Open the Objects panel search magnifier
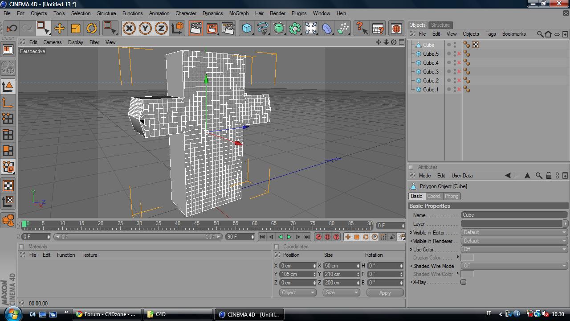Image resolution: width=570 pixels, height=321 pixels. [540, 34]
